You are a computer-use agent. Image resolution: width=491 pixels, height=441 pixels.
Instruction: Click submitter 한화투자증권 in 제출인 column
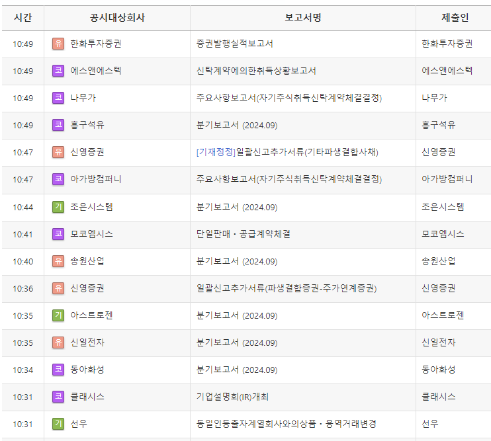pyautogui.click(x=447, y=44)
